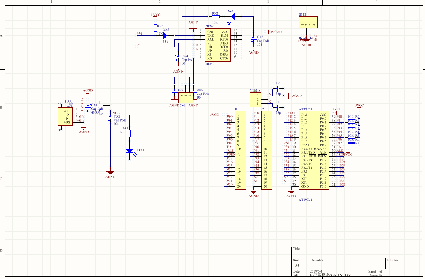Image resolution: width=425 pixels, height=279 pixels.
Task: Click the CX5 capacitor designator label
Action: pyautogui.click(x=200, y=90)
